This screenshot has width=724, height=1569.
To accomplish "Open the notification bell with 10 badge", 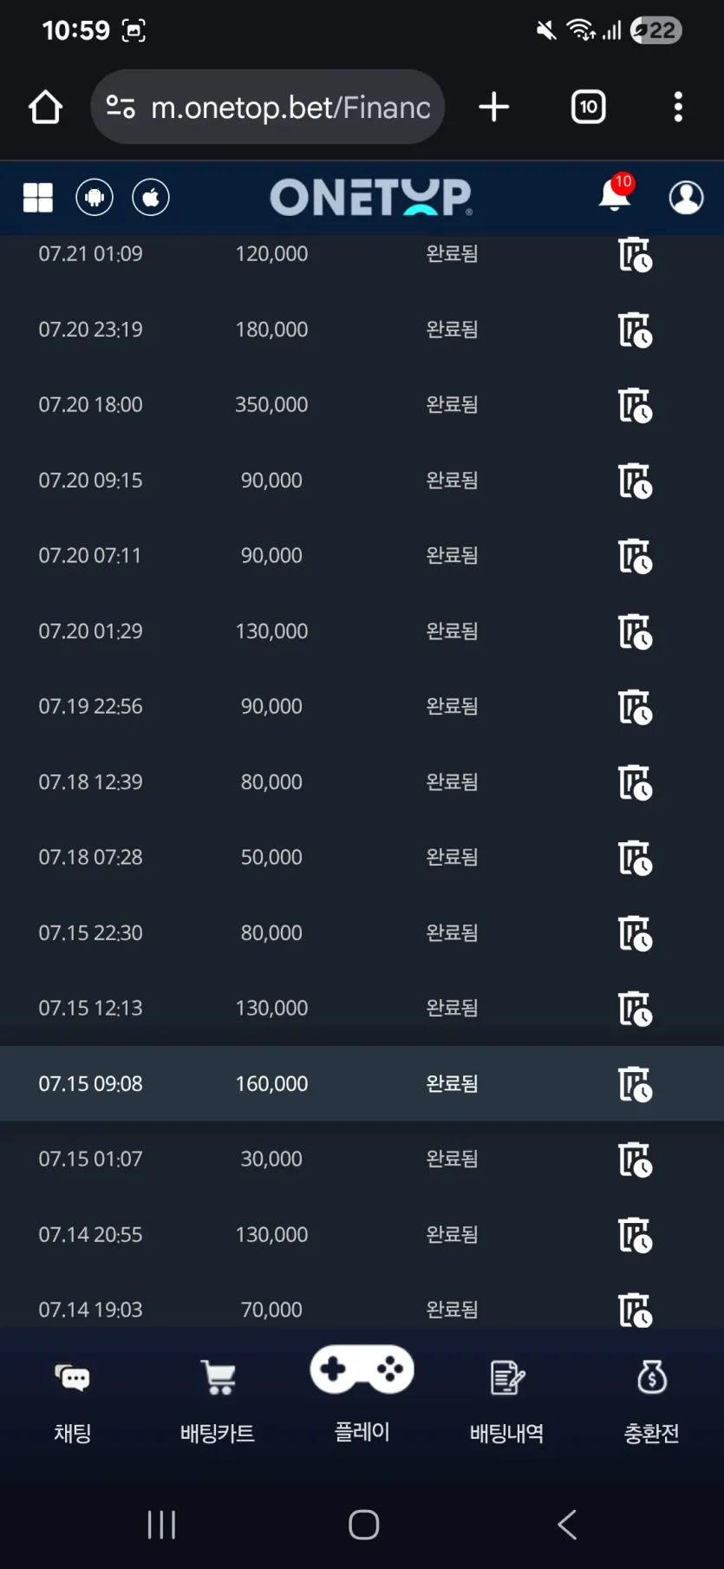I will [616, 194].
